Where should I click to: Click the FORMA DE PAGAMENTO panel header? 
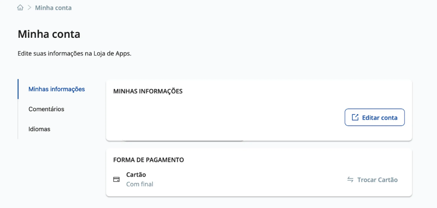click(149, 160)
